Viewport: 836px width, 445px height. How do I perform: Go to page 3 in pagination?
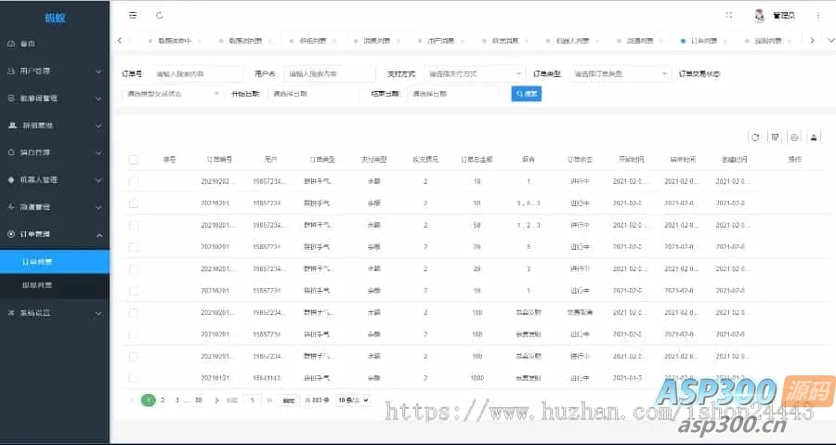(176, 399)
